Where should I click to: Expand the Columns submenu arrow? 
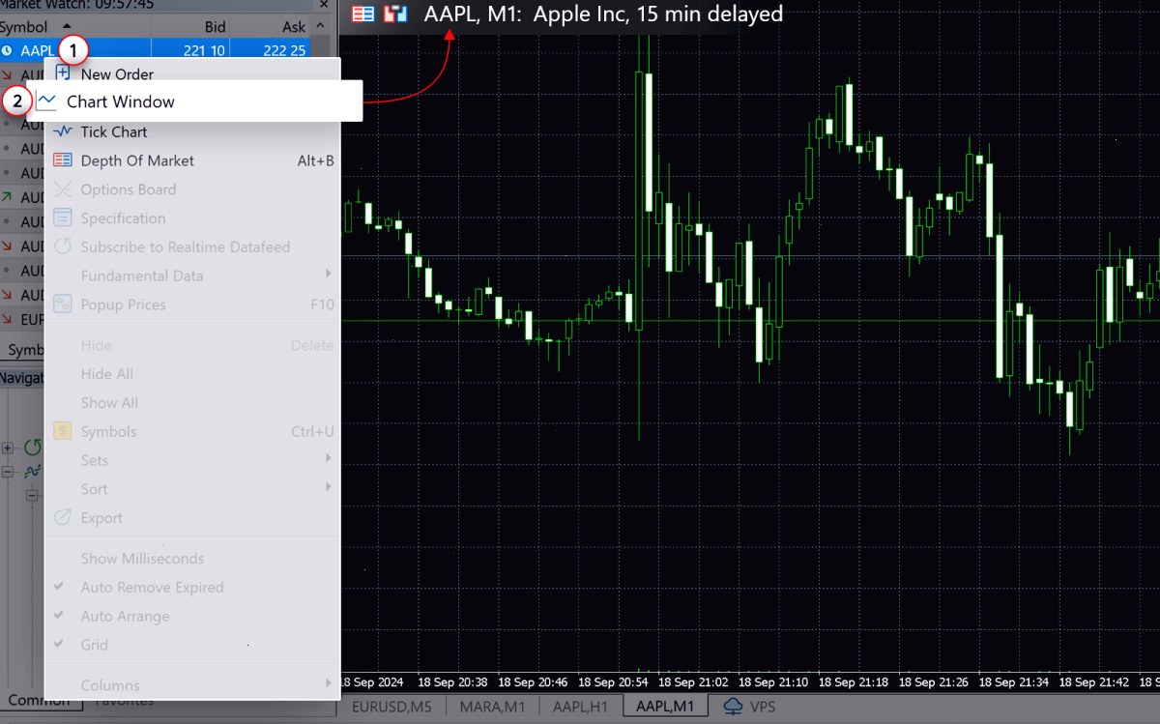329,685
